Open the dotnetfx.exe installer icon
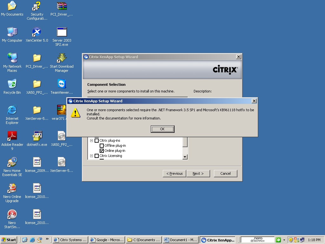 [36, 136]
